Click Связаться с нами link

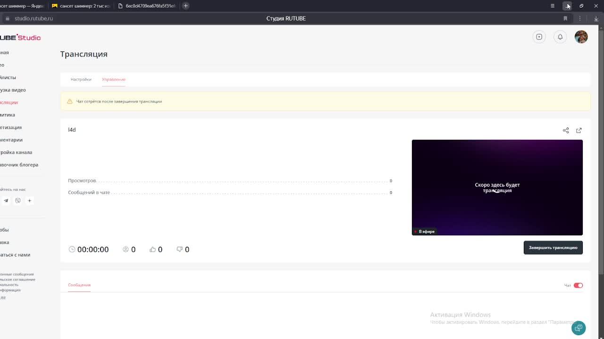15,255
